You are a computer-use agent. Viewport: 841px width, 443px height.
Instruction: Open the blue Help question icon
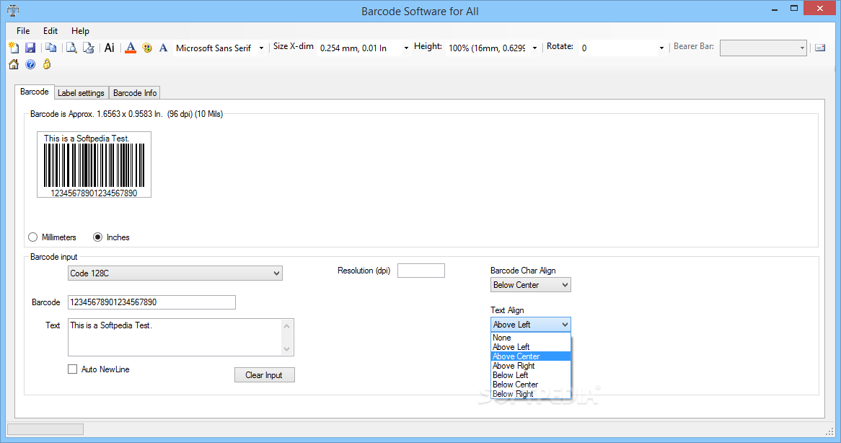click(30, 64)
